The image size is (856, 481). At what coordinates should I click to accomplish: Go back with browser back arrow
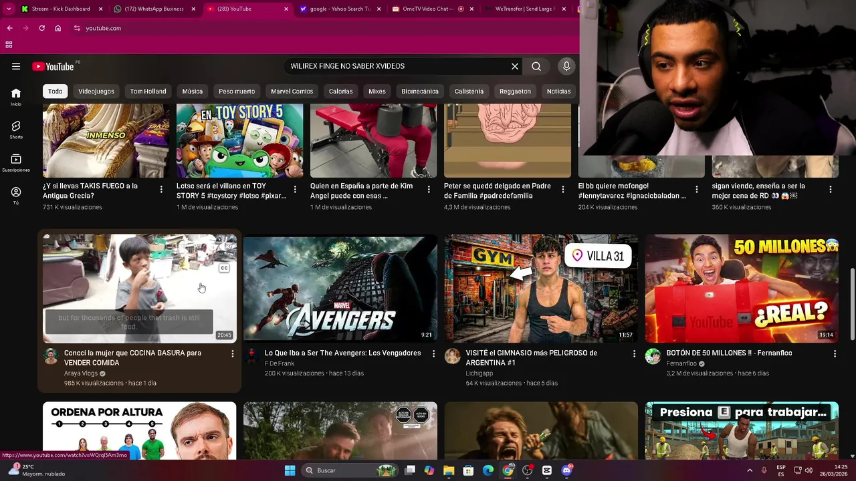click(x=9, y=28)
